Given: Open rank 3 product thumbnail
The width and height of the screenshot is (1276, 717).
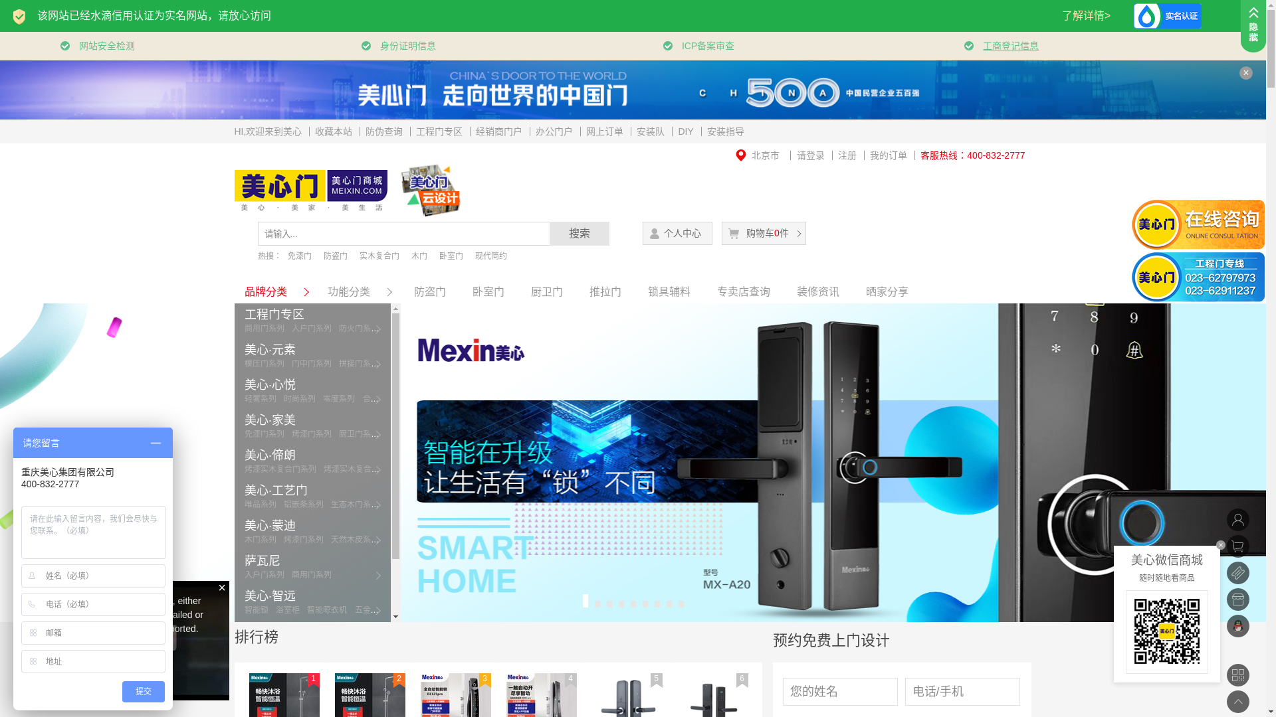Looking at the screenshot, I should (456, 695).
